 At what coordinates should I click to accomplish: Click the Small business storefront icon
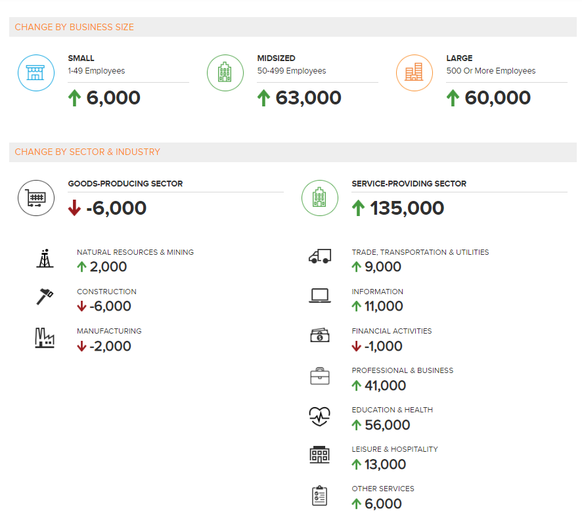coord(35,72)
